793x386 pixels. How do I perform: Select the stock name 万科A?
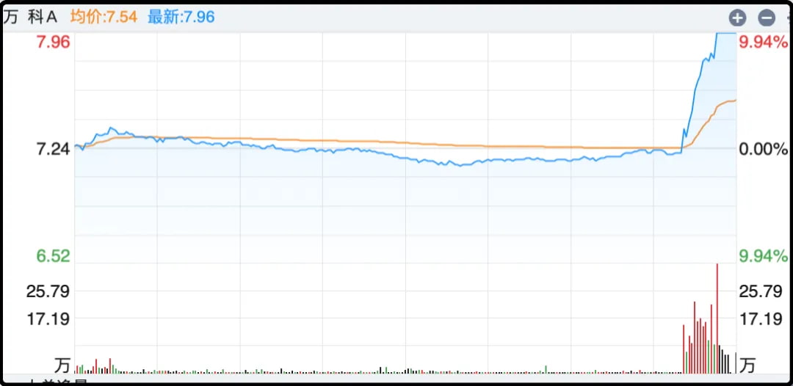[x=31, y=17]
